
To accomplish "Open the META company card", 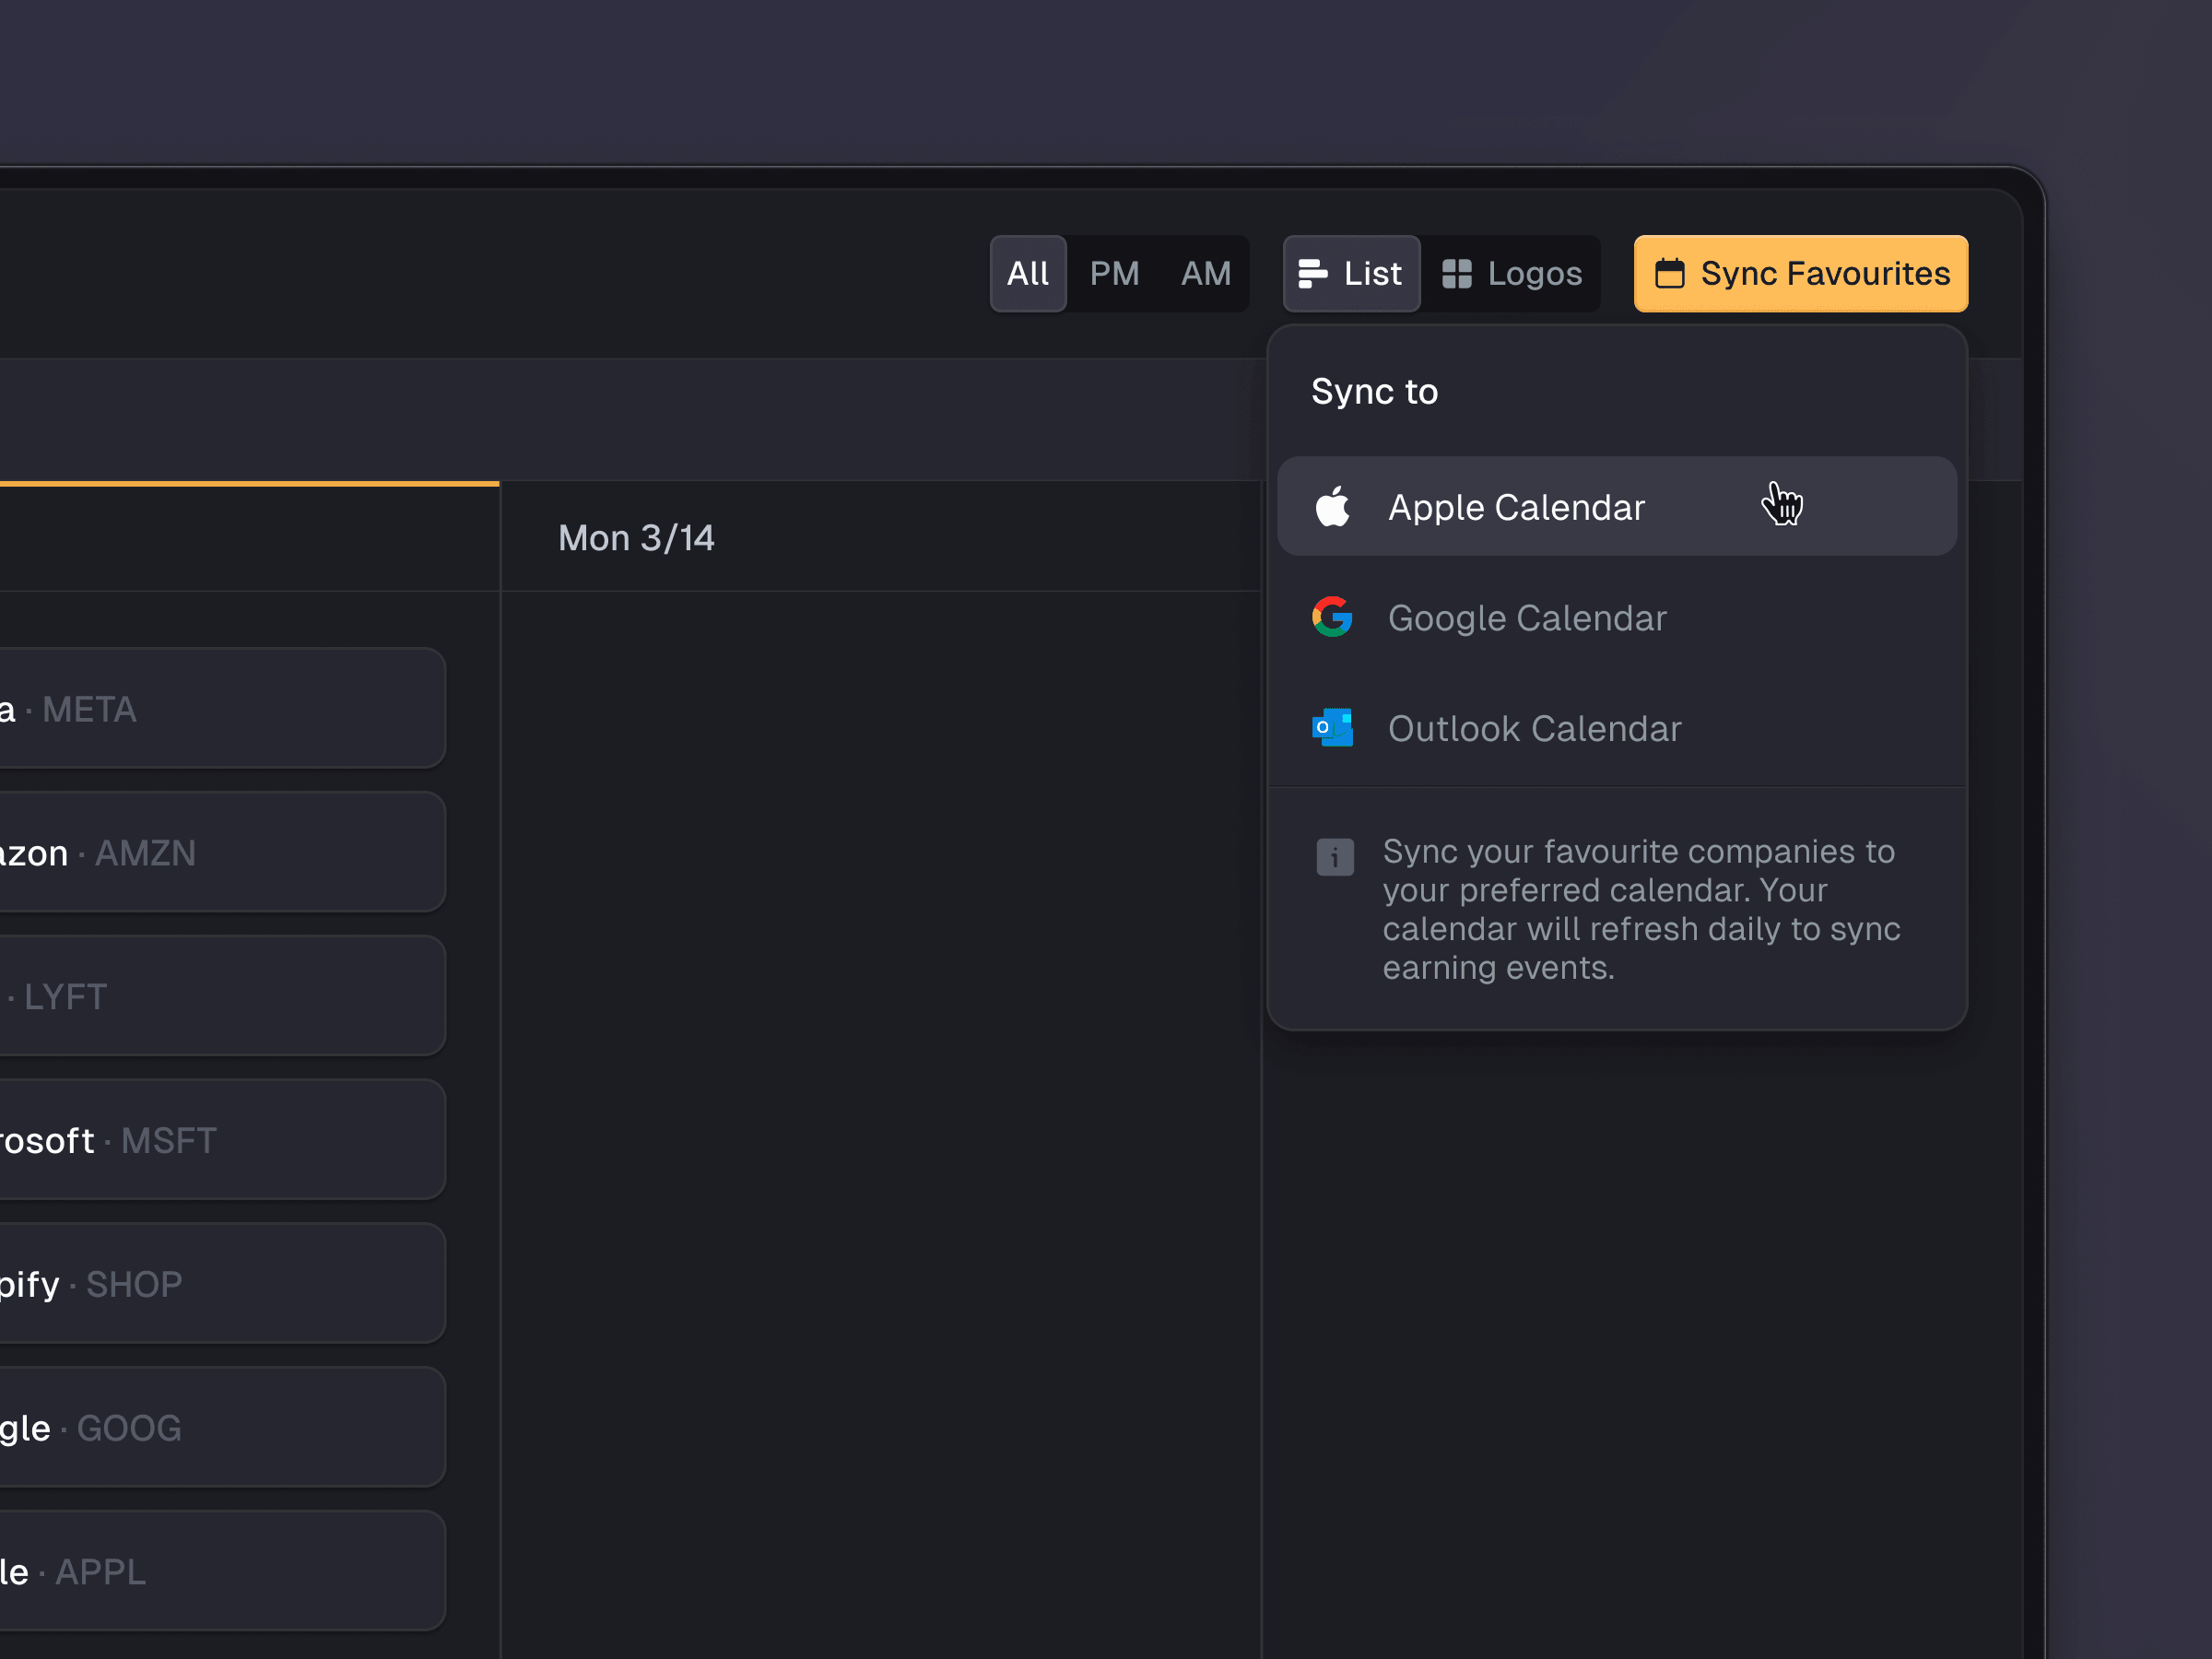I will click(222, 708).
